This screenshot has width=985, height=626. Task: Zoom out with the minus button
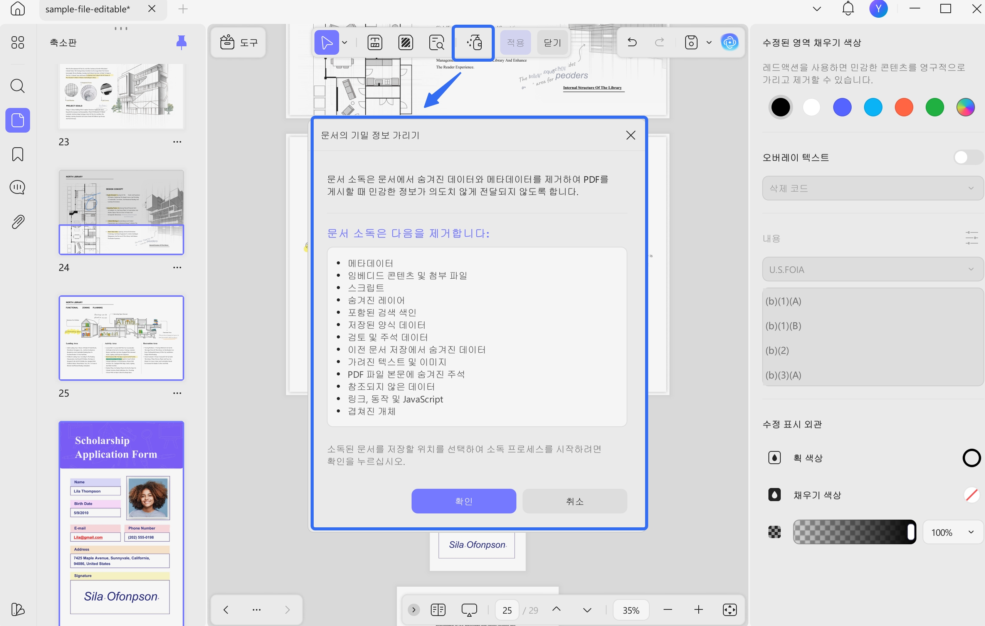[668, 610]
